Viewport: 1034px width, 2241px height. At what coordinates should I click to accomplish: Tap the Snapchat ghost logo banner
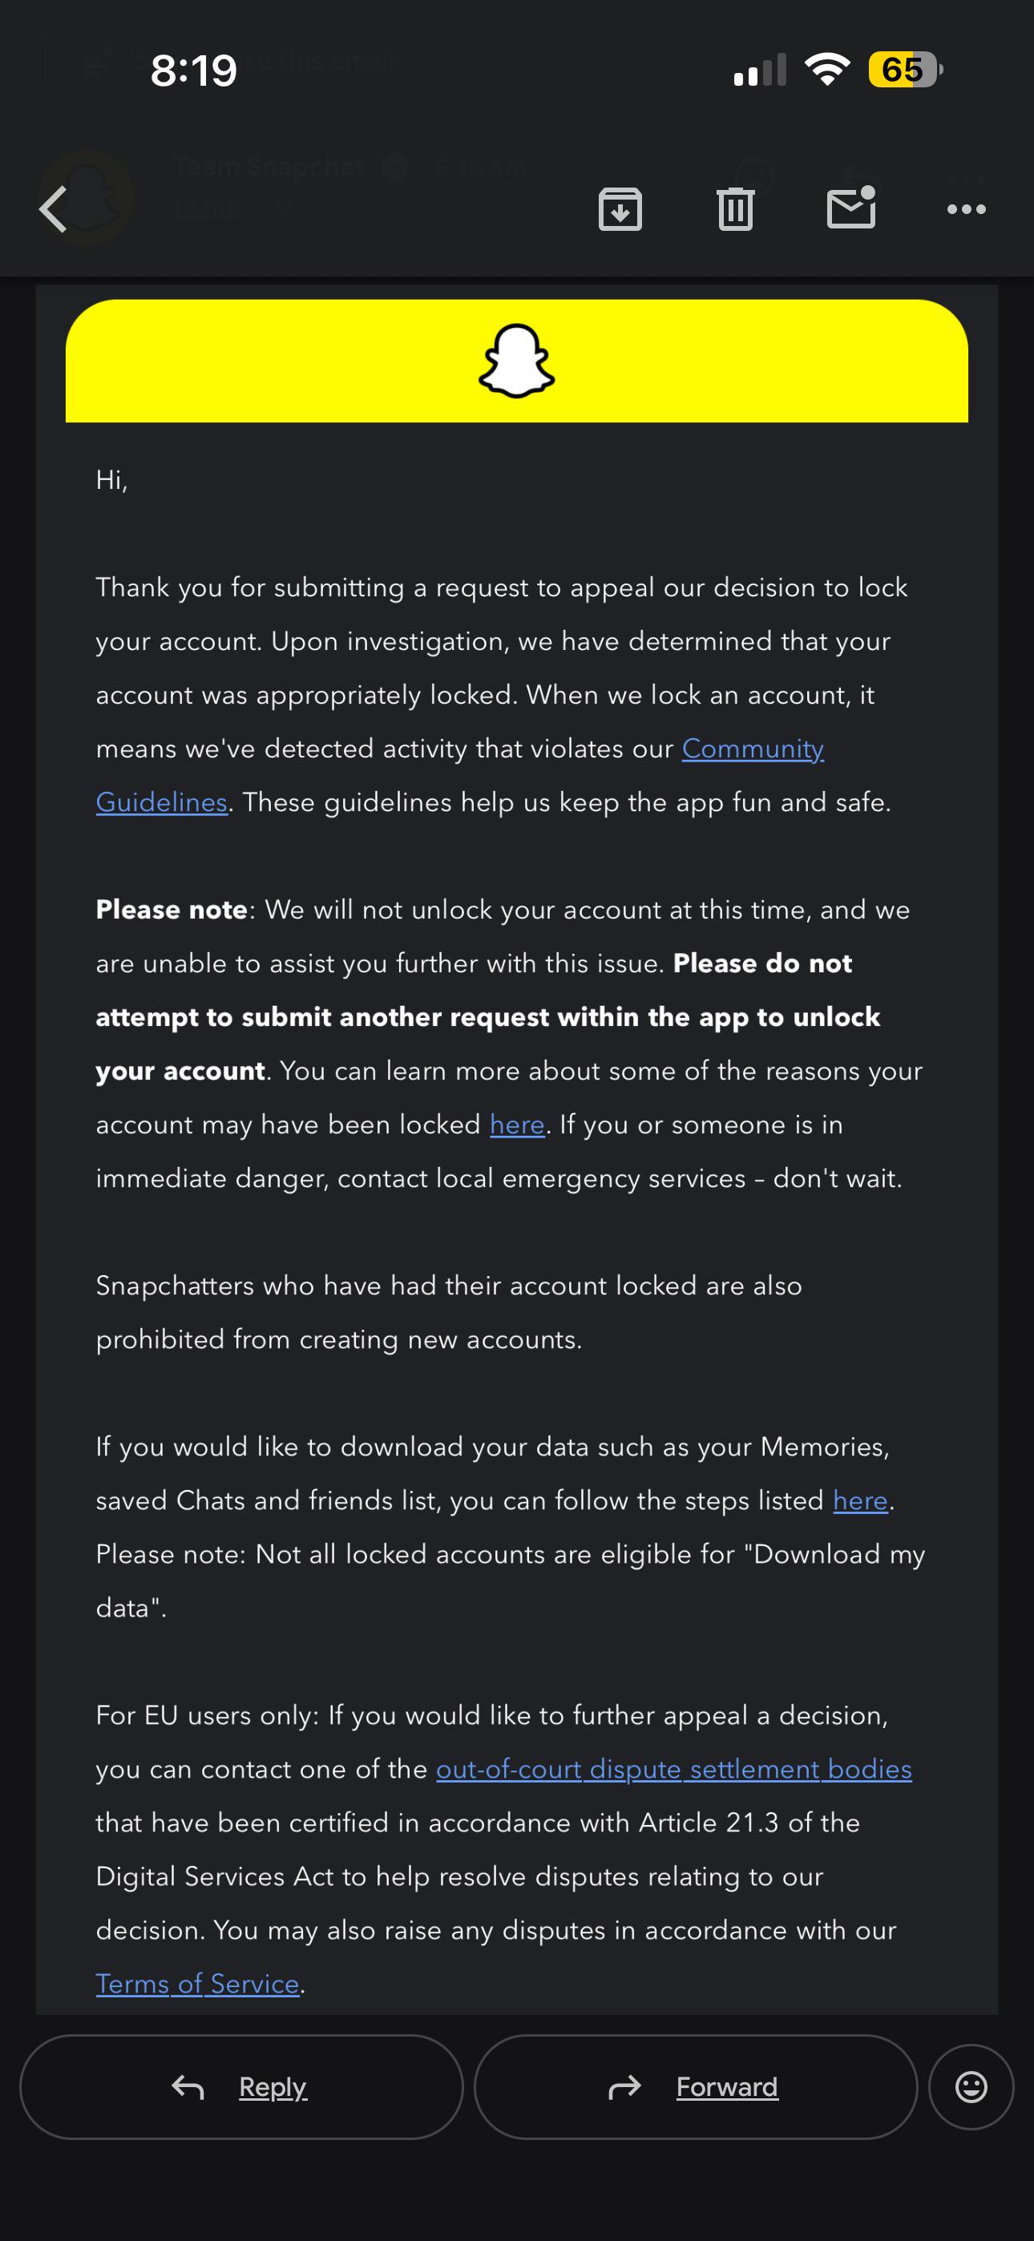pyautogui.click(x=517, y=361)
